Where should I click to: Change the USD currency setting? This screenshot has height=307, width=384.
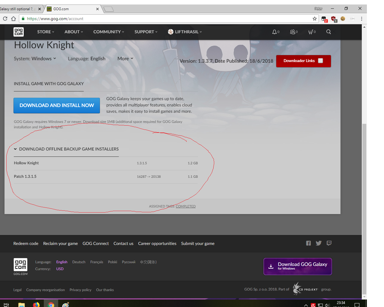(x=60, y=269)
